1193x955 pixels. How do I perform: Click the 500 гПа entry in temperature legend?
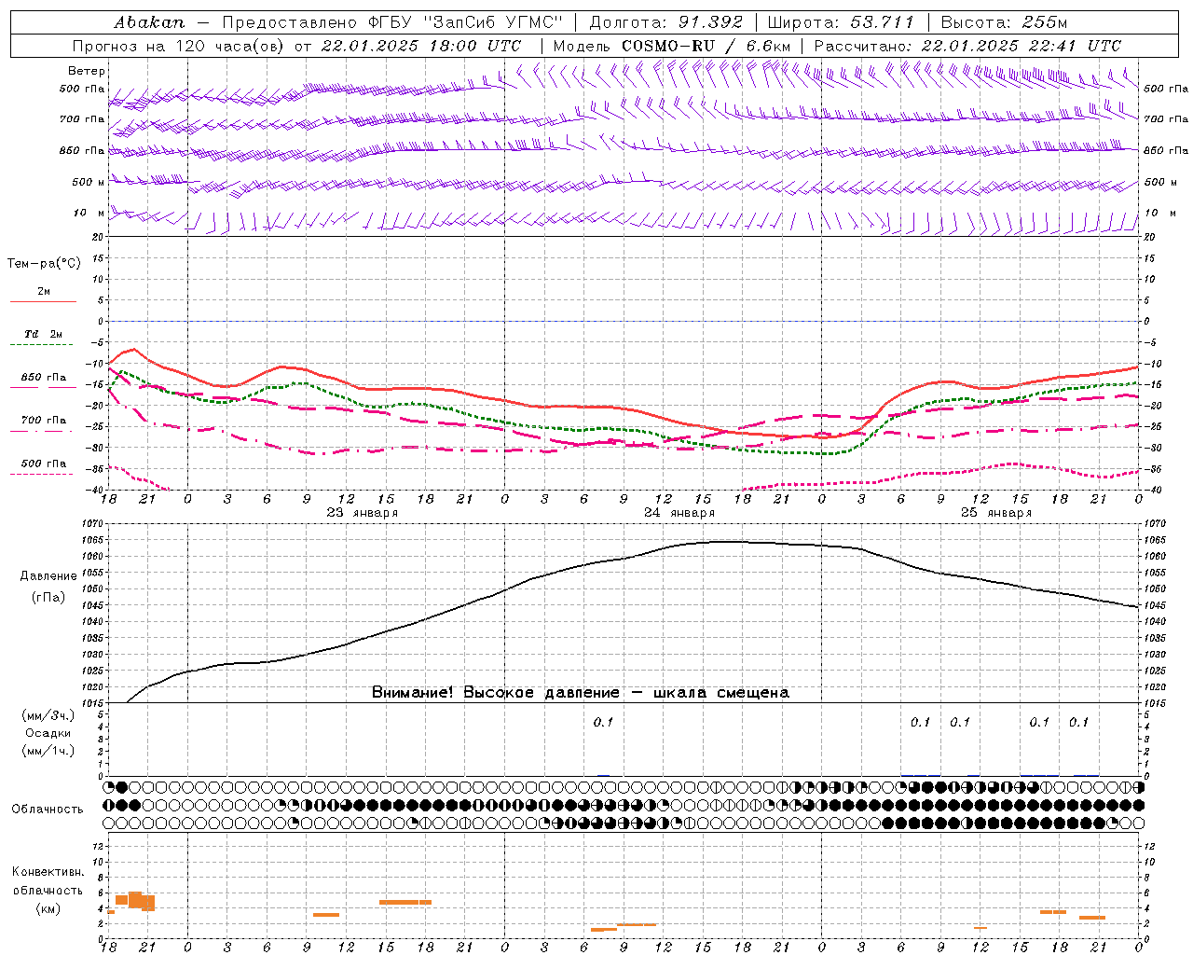(44, 464)
